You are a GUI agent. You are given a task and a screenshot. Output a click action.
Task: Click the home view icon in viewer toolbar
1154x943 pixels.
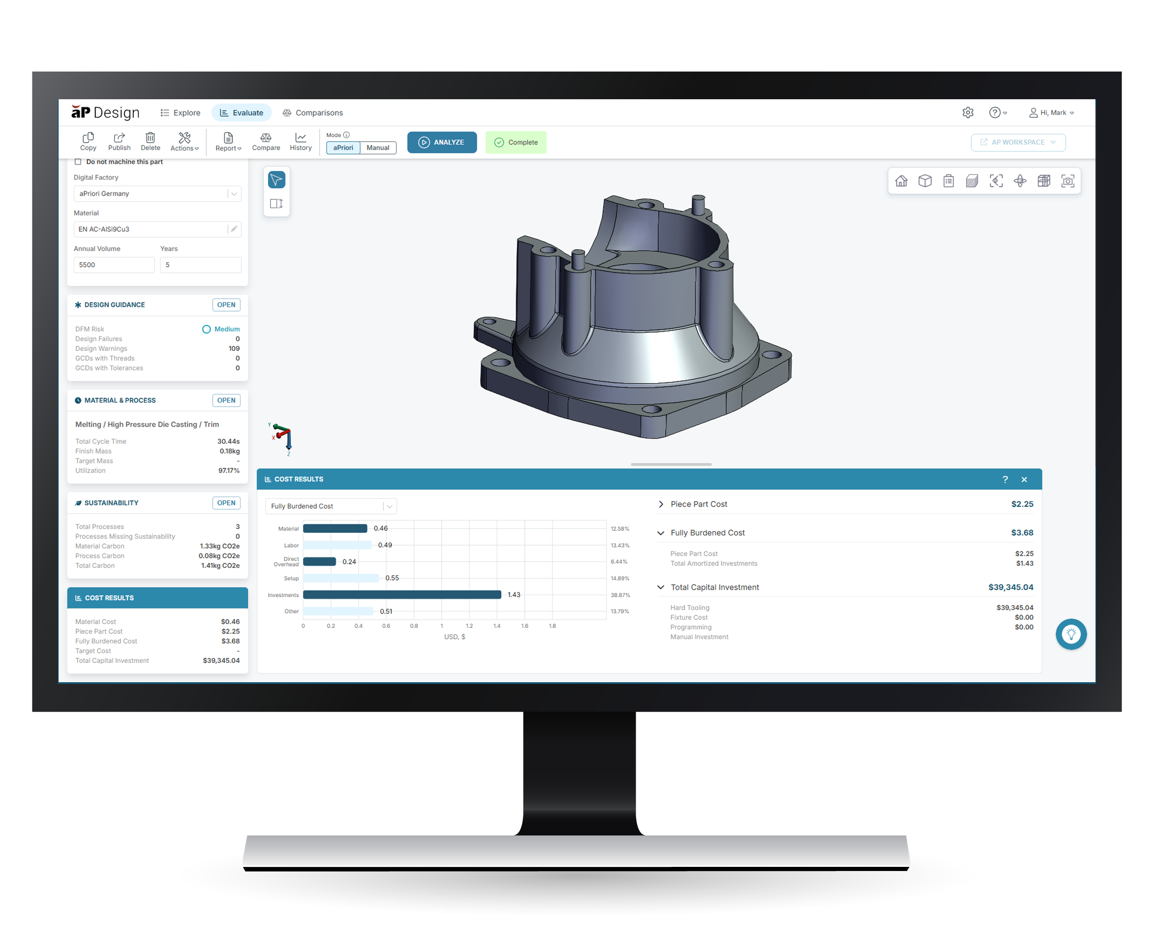(x=901, y=181)
